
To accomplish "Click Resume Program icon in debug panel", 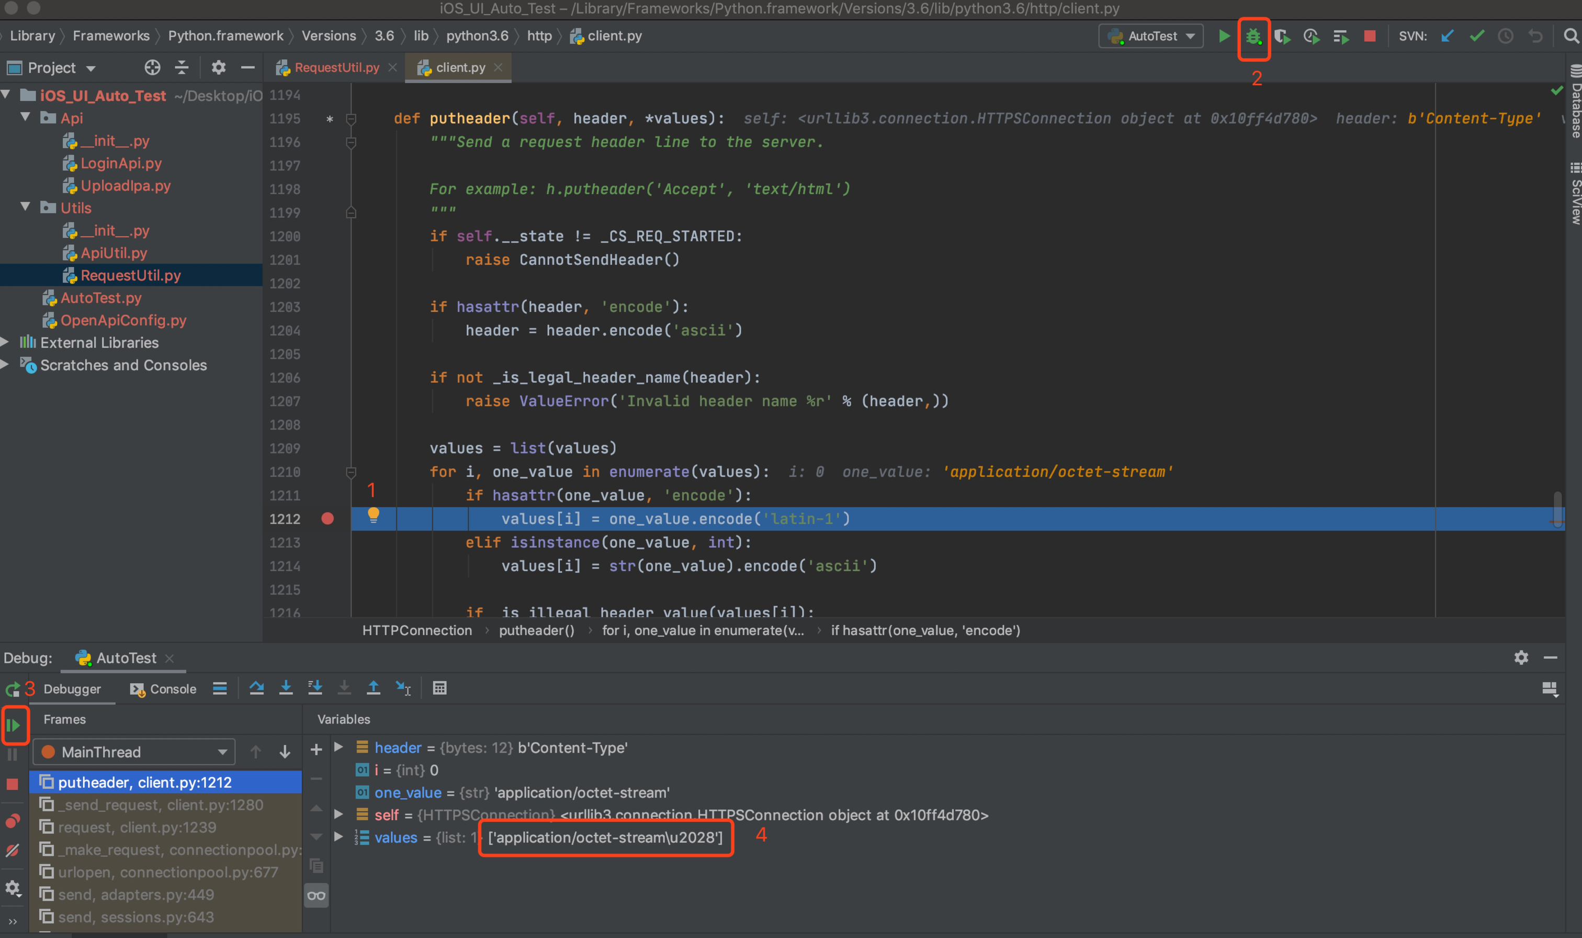I will [13, 725].
